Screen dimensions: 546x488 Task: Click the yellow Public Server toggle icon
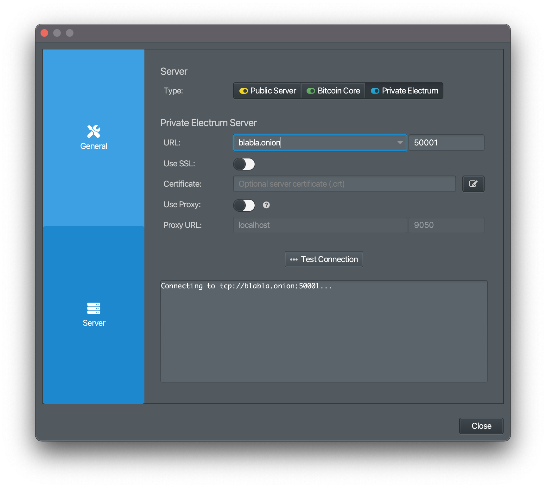point(244,91)
